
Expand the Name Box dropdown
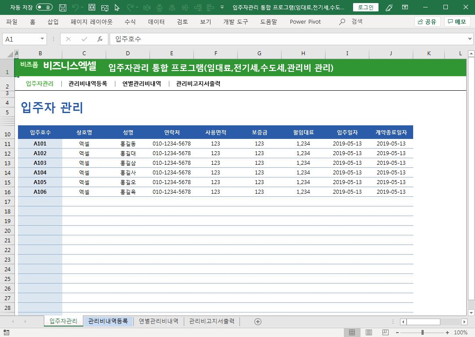[x=43, y=39]
